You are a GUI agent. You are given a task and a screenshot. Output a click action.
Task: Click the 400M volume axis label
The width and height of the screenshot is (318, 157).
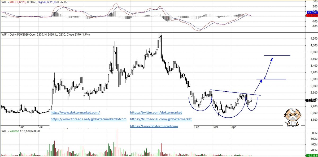[x=313, y=145]
